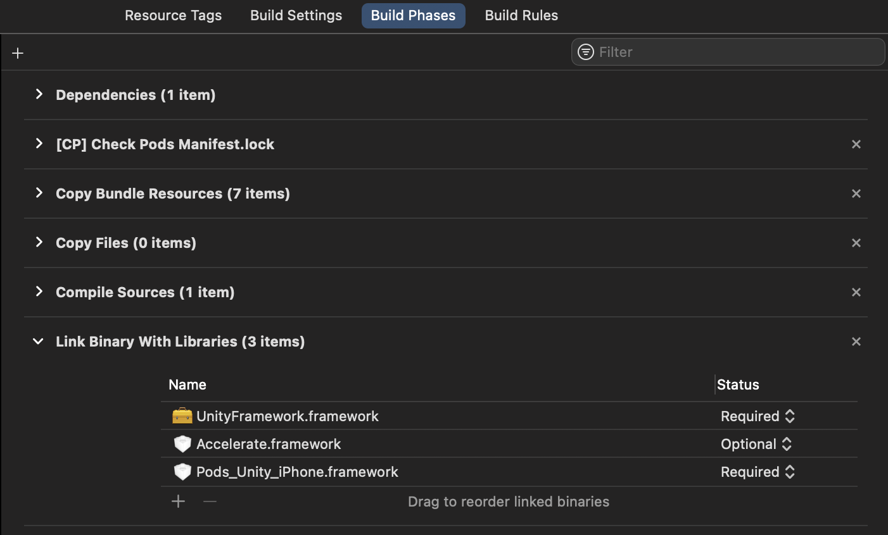Remove the selected library with the minus button
The width and height of the screenshot is (888, 535).
[210, 501]
